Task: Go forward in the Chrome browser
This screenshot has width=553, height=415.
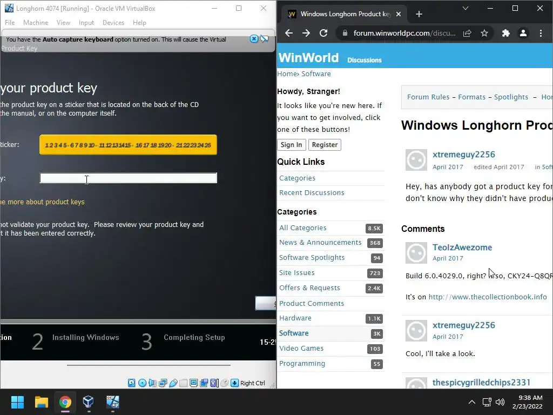Action: 306,33
